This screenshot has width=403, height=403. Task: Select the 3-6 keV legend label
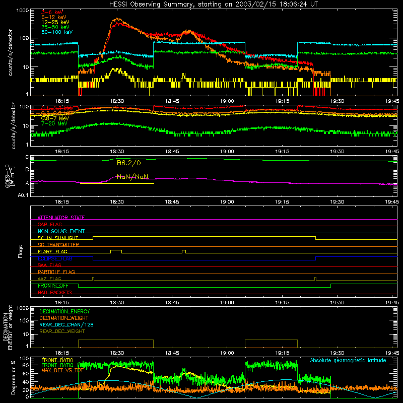(52, 12)
